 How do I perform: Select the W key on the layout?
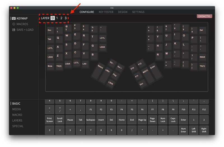(x=68, y=37)
